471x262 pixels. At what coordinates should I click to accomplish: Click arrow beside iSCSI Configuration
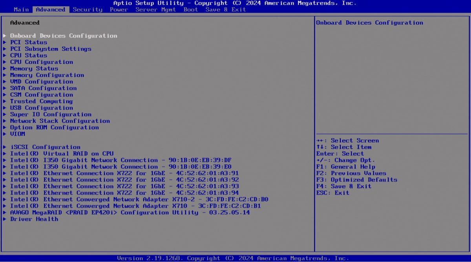(x=5, y=147)
